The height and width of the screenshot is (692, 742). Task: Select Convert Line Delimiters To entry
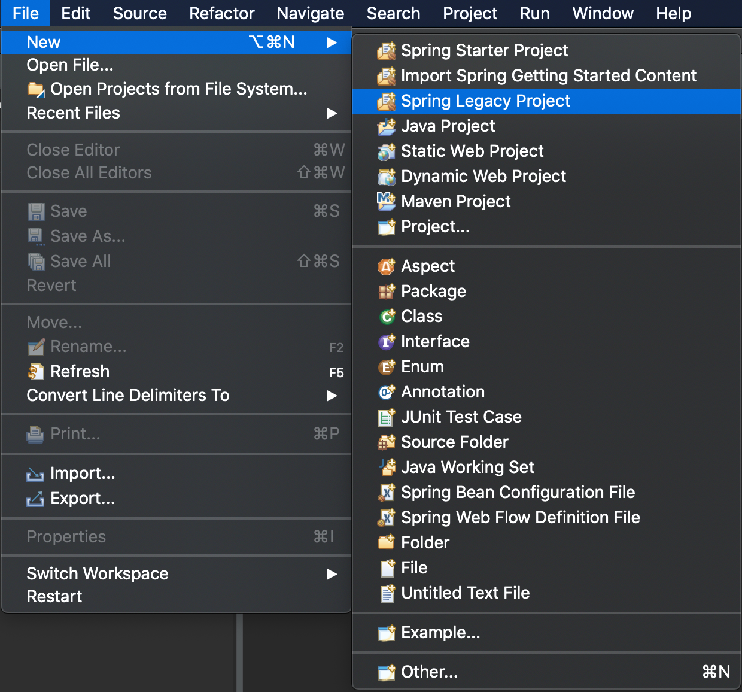(x=177, y=396)
